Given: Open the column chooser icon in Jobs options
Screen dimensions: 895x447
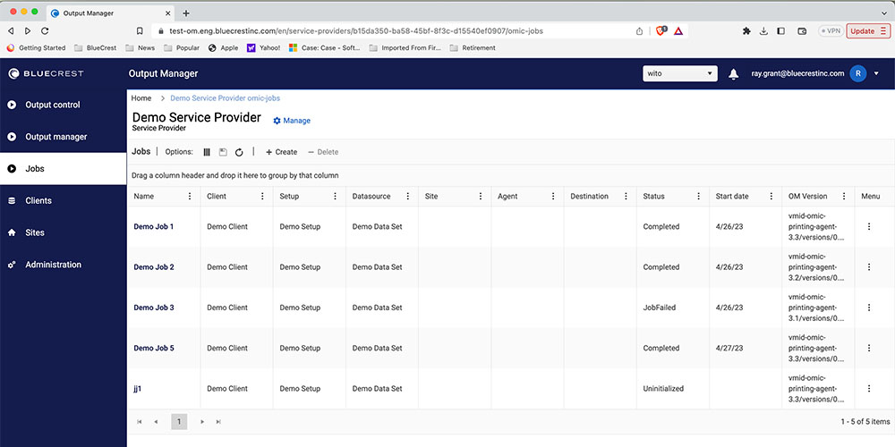Looking at the screenshot, I should click(x=207, y=152).
